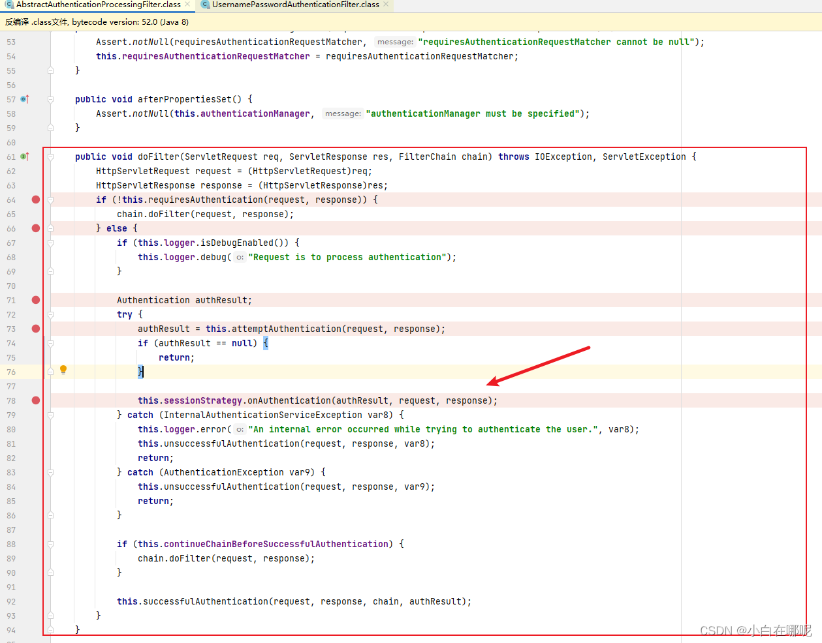Click the IOException type on line 61
Image resolution: width=822 pixels, height=643 pixels.
[x=563, y=157]
